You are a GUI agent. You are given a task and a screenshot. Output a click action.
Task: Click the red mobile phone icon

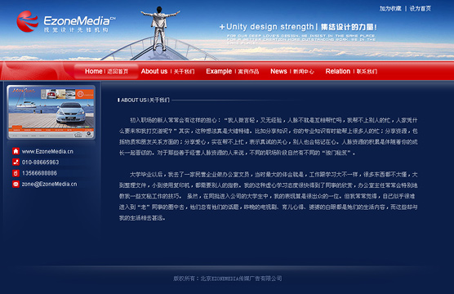[16, 173]
